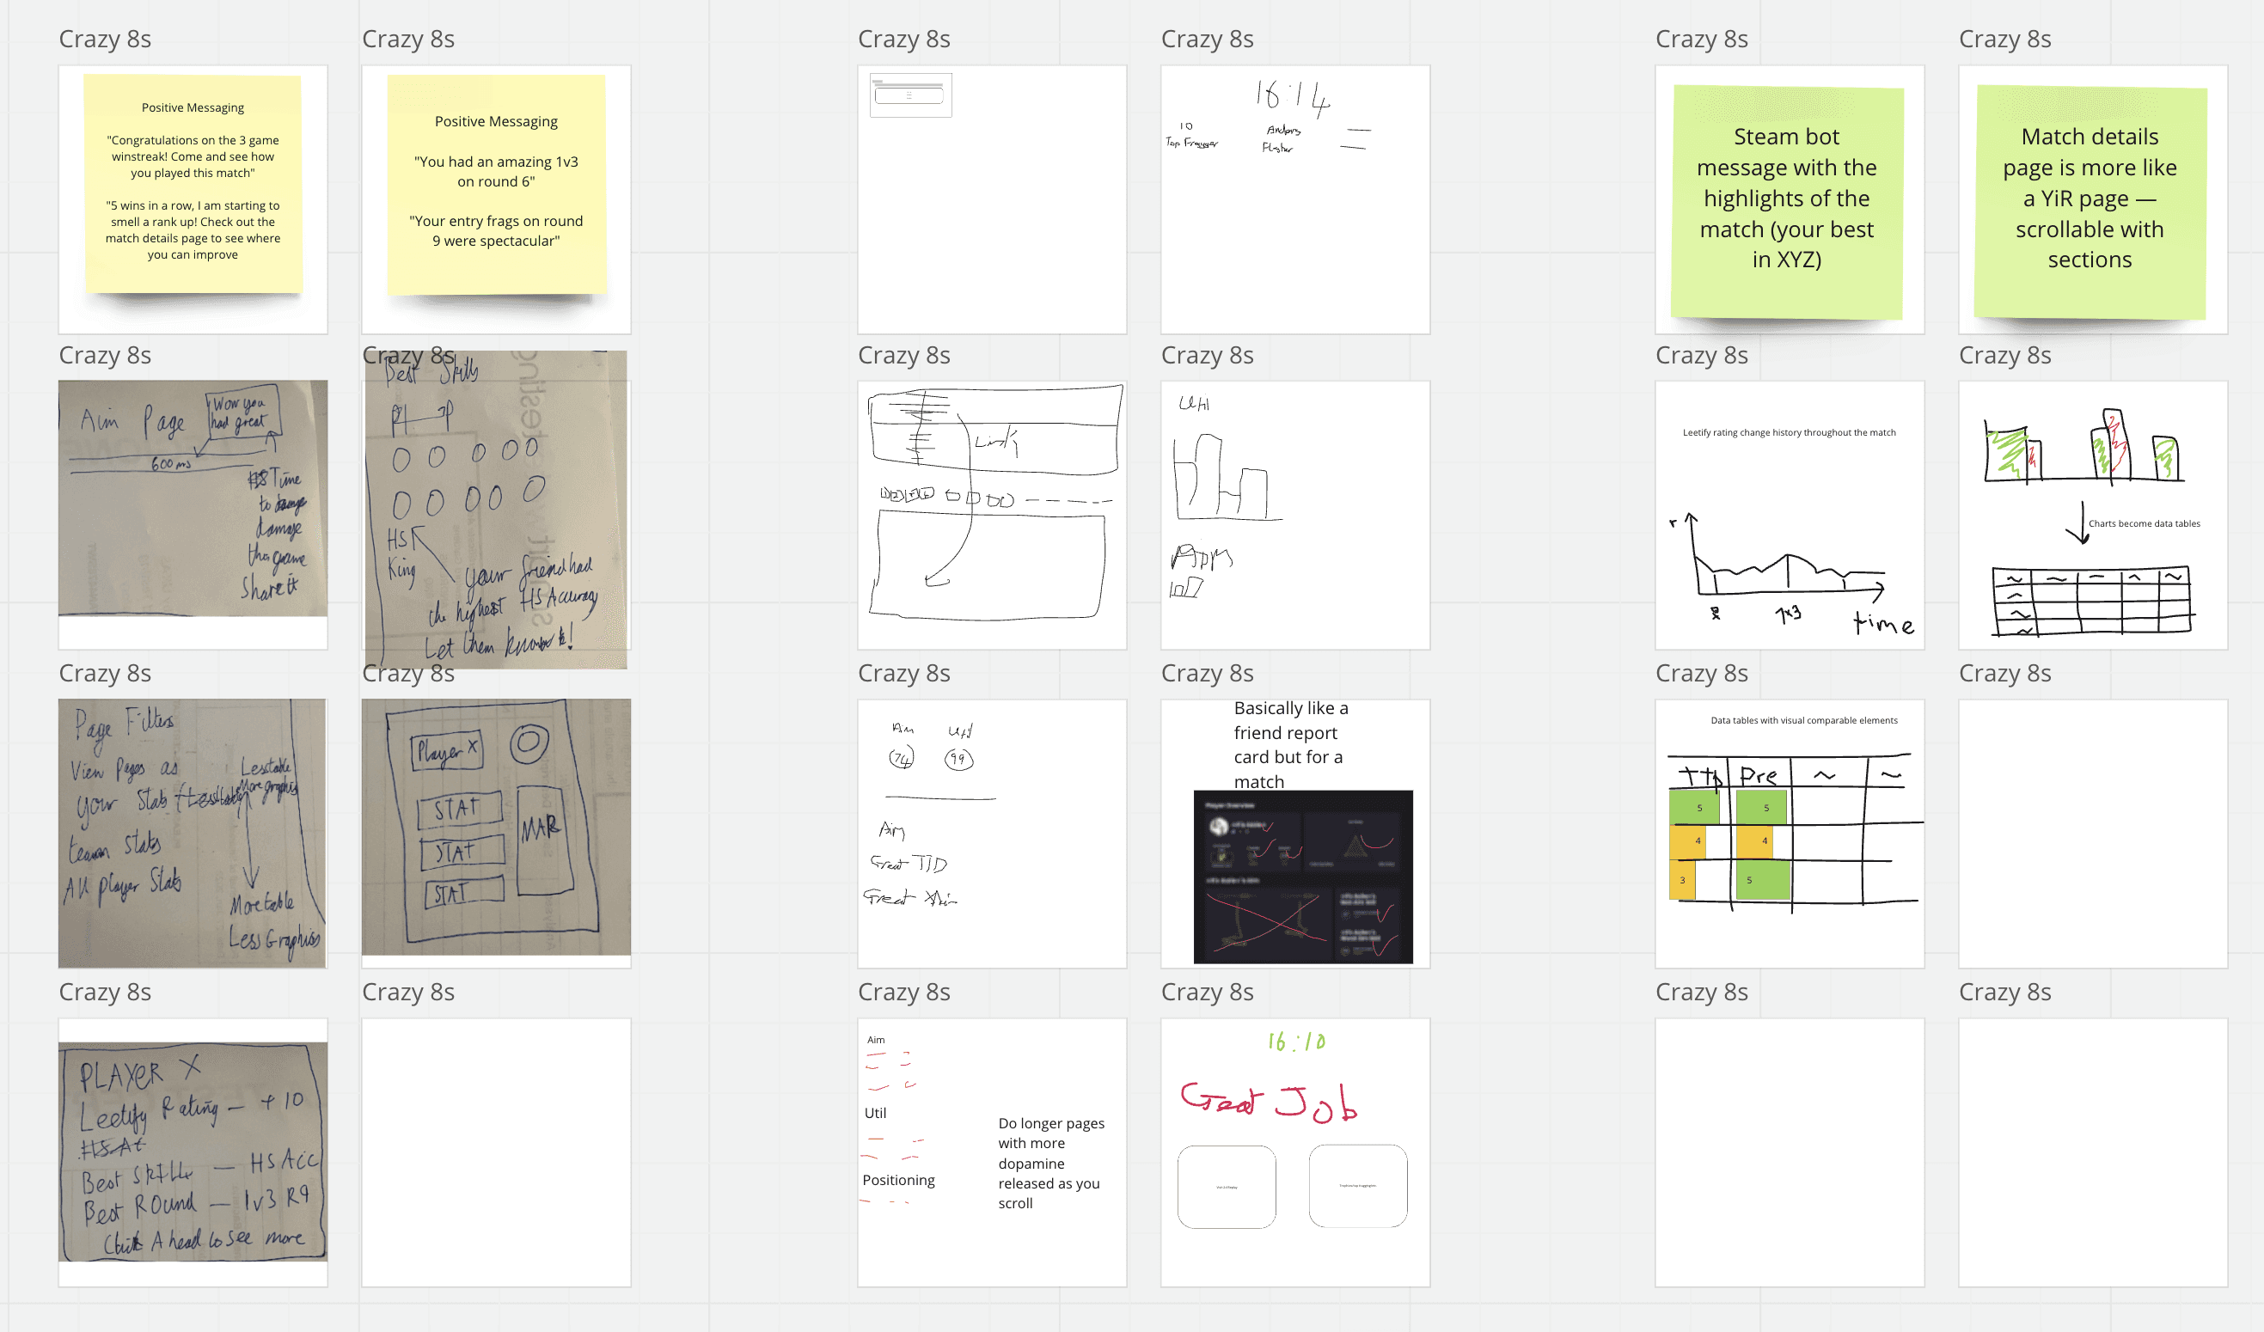Click the tiny wireframe thumbnail in the mostly empty frame
This screenshot has width=2264, height=1332.
(x=910, y=95)
